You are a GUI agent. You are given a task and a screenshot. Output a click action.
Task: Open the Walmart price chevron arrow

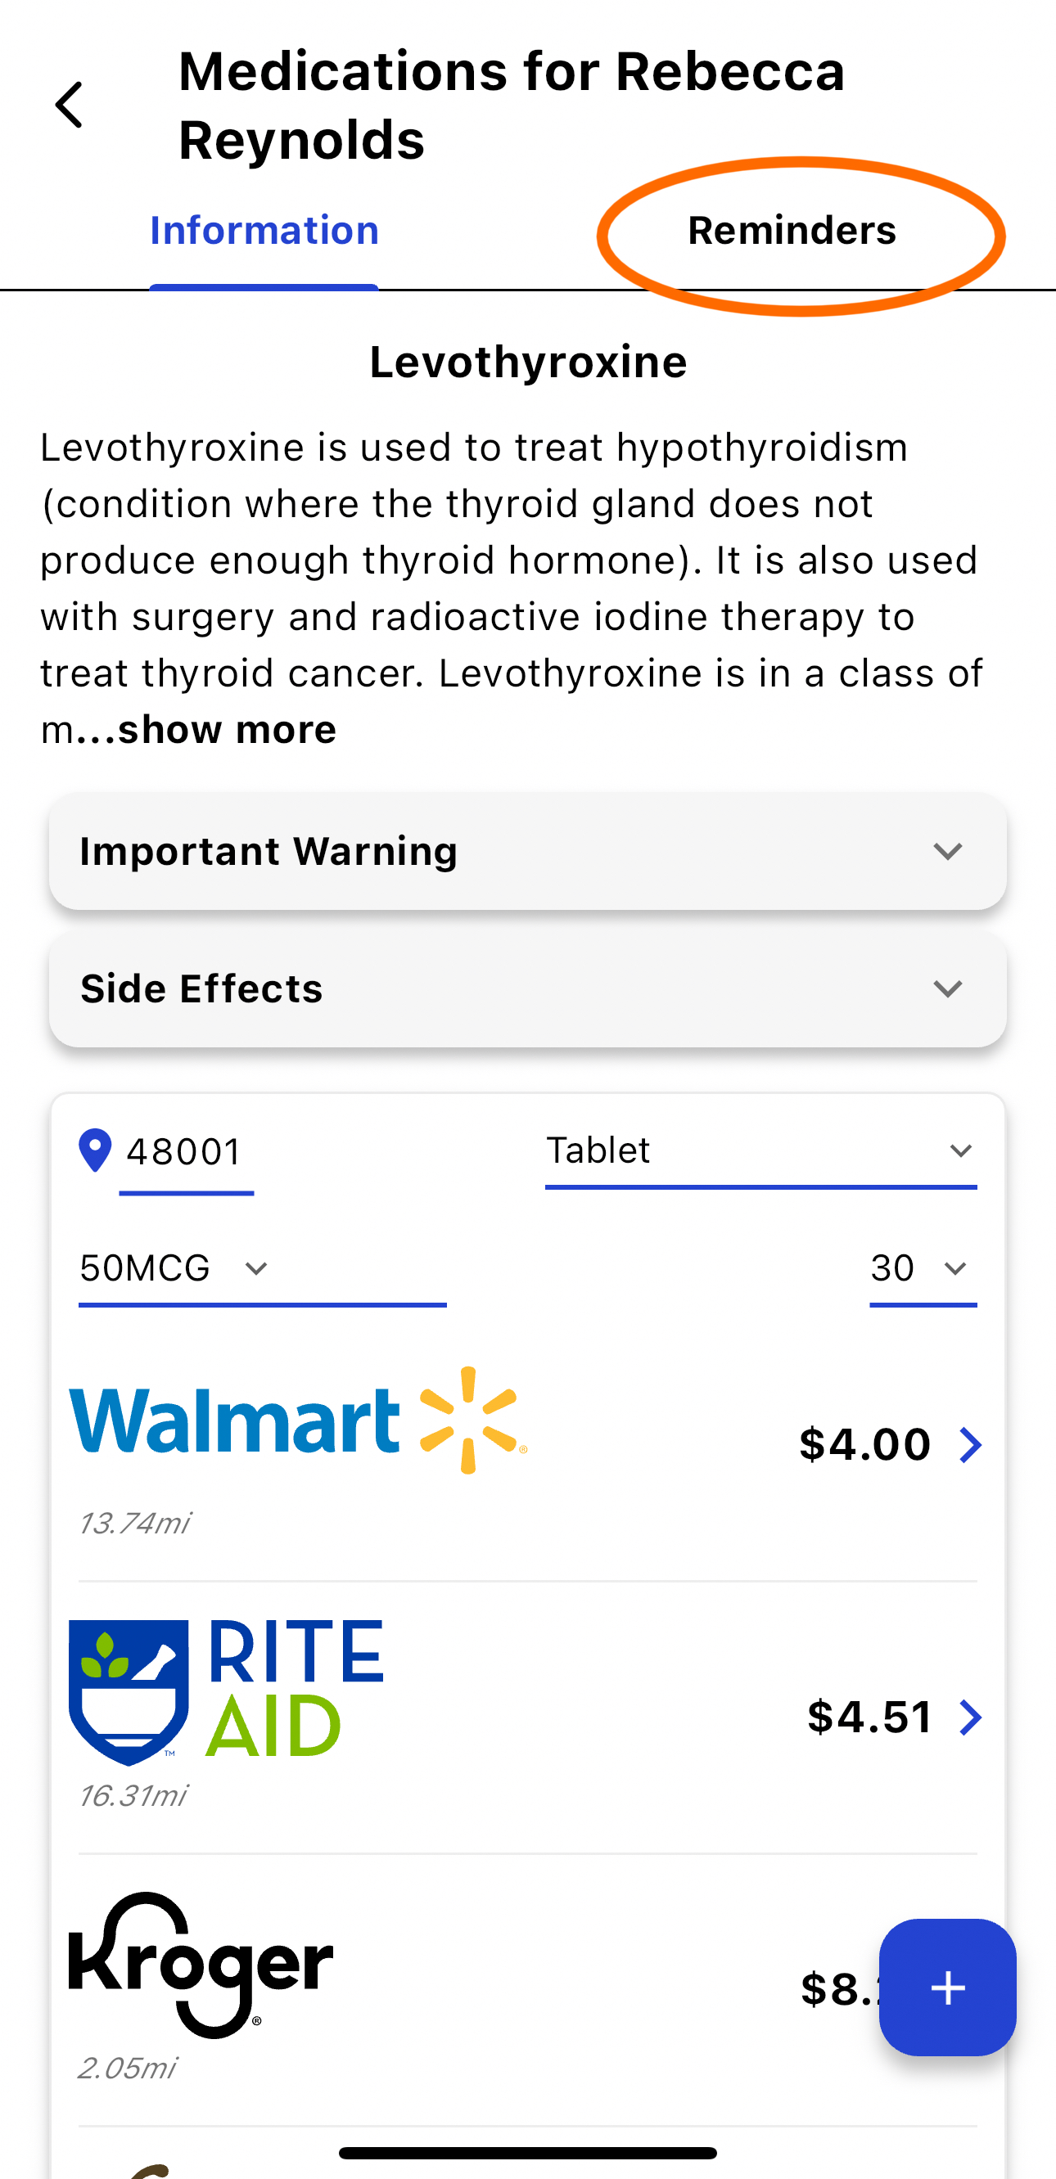point(971,1445)
